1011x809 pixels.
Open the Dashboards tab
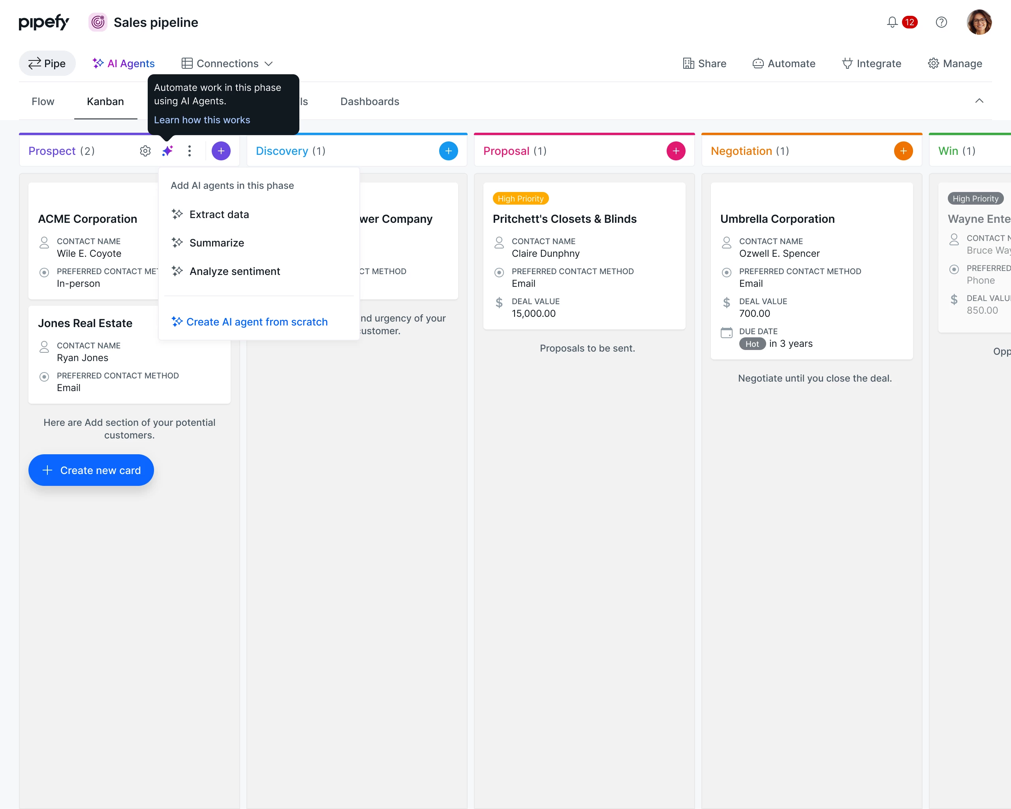(370, 101)
